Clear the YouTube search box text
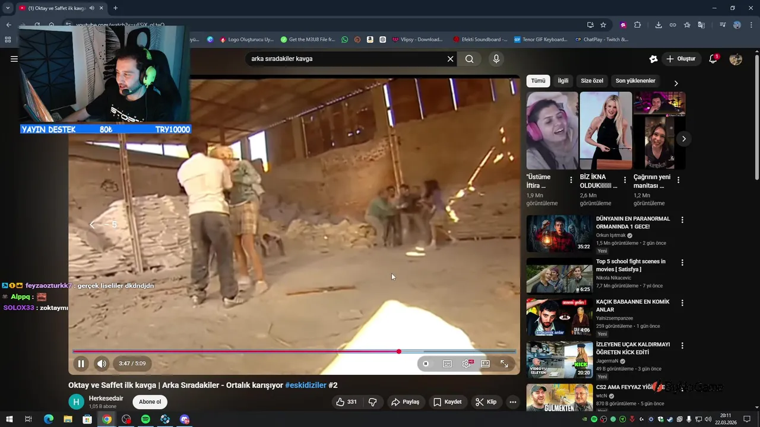This screenshot has height=427, width=760. coord(450,59)
